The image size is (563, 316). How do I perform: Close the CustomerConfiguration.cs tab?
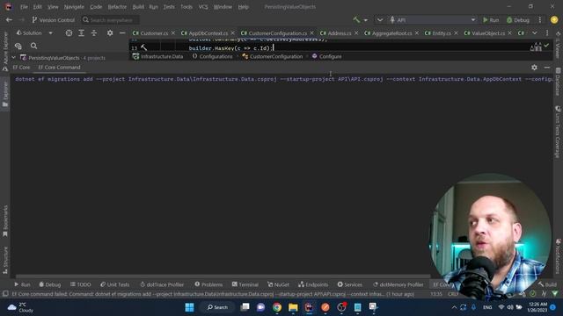(311, 33)
